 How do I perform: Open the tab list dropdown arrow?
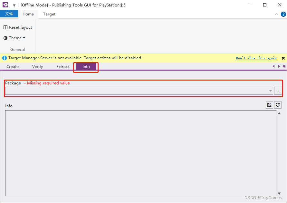tap(284, 66)
